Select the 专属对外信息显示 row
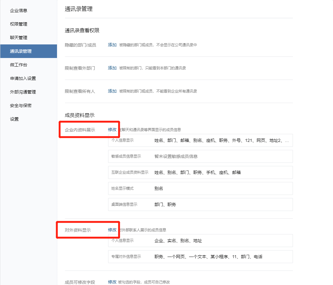Image resolution: width=333 pixels, height=285 pixels. (200, 257)
